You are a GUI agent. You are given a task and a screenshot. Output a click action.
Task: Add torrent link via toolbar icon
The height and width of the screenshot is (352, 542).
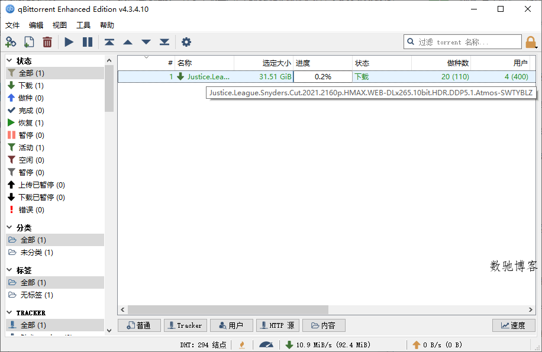[11, 42]
